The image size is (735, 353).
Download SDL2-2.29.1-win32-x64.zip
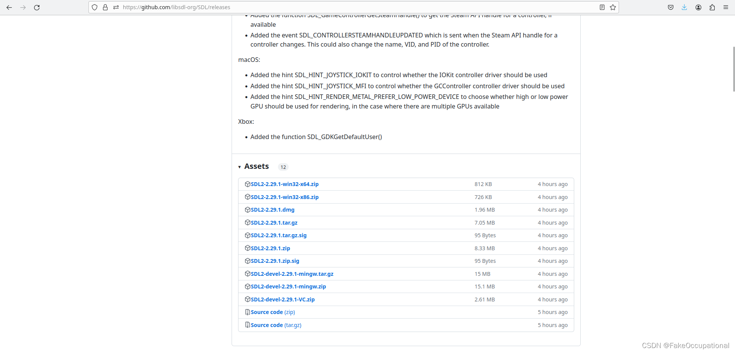[x=284, y=184]
